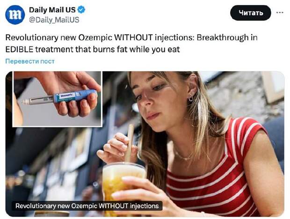This screenshot has width=290, height=219.
Task: Click the blue verified checkmark badge
Action: 81,10
